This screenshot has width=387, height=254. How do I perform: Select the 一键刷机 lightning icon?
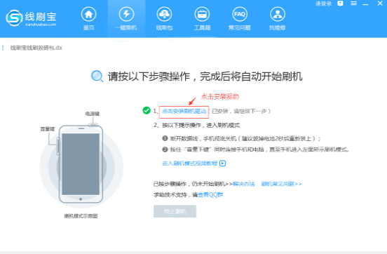pyautogui.click(x=126, y=14)
